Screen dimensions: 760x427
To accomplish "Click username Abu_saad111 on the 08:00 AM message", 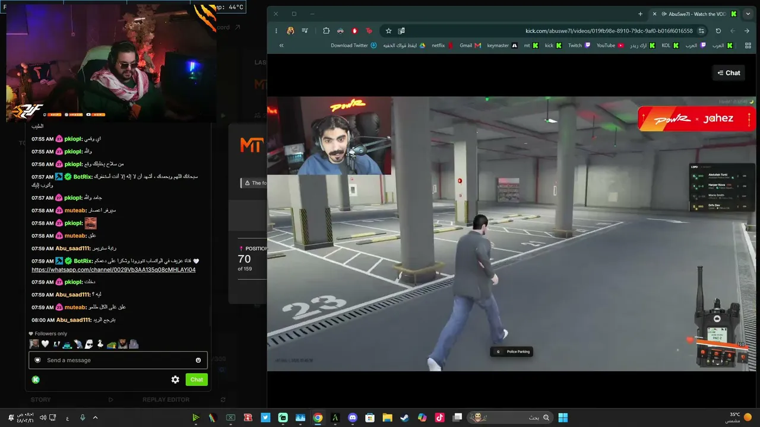I will [73, 320].
